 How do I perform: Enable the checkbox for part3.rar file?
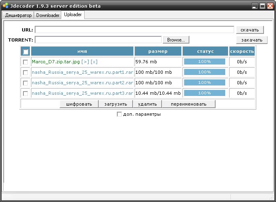pos(25,93)
